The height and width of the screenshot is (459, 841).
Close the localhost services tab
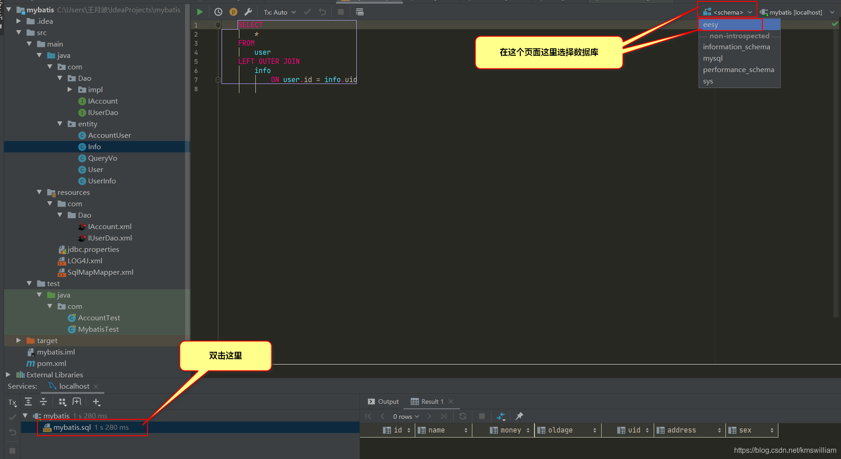(x=96, y=386)
